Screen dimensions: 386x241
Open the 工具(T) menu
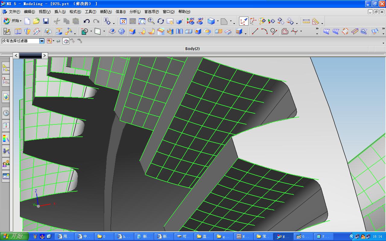pos(90,12)
